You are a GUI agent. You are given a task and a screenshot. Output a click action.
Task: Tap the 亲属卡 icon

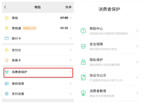[x=7, y=60]
